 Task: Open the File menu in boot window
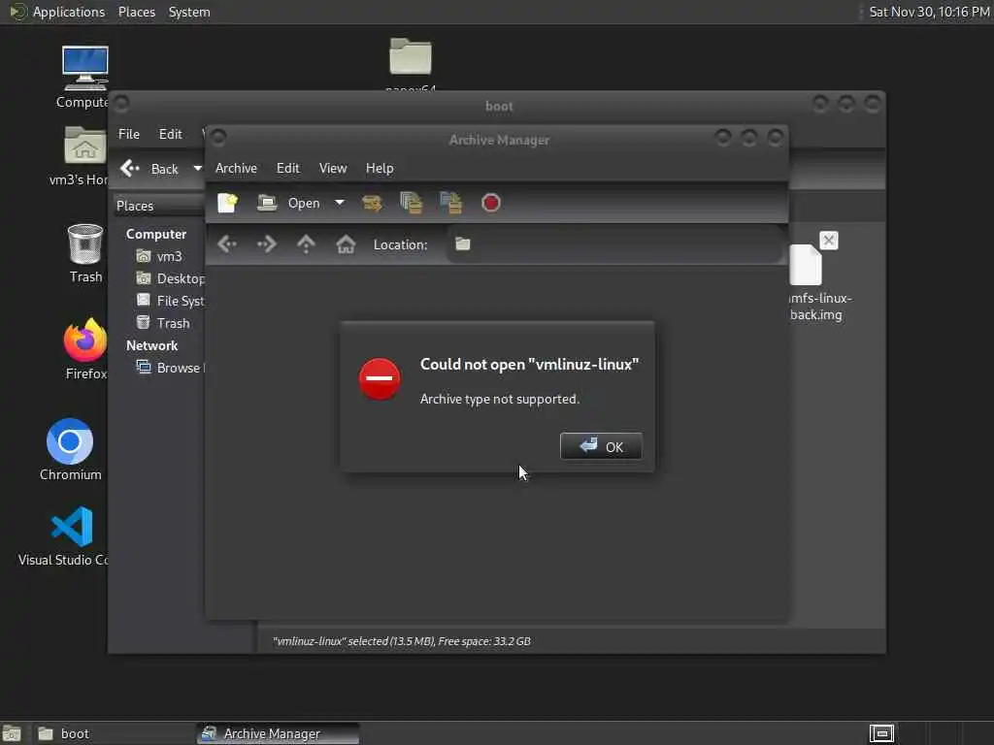(x=129, y=134)
